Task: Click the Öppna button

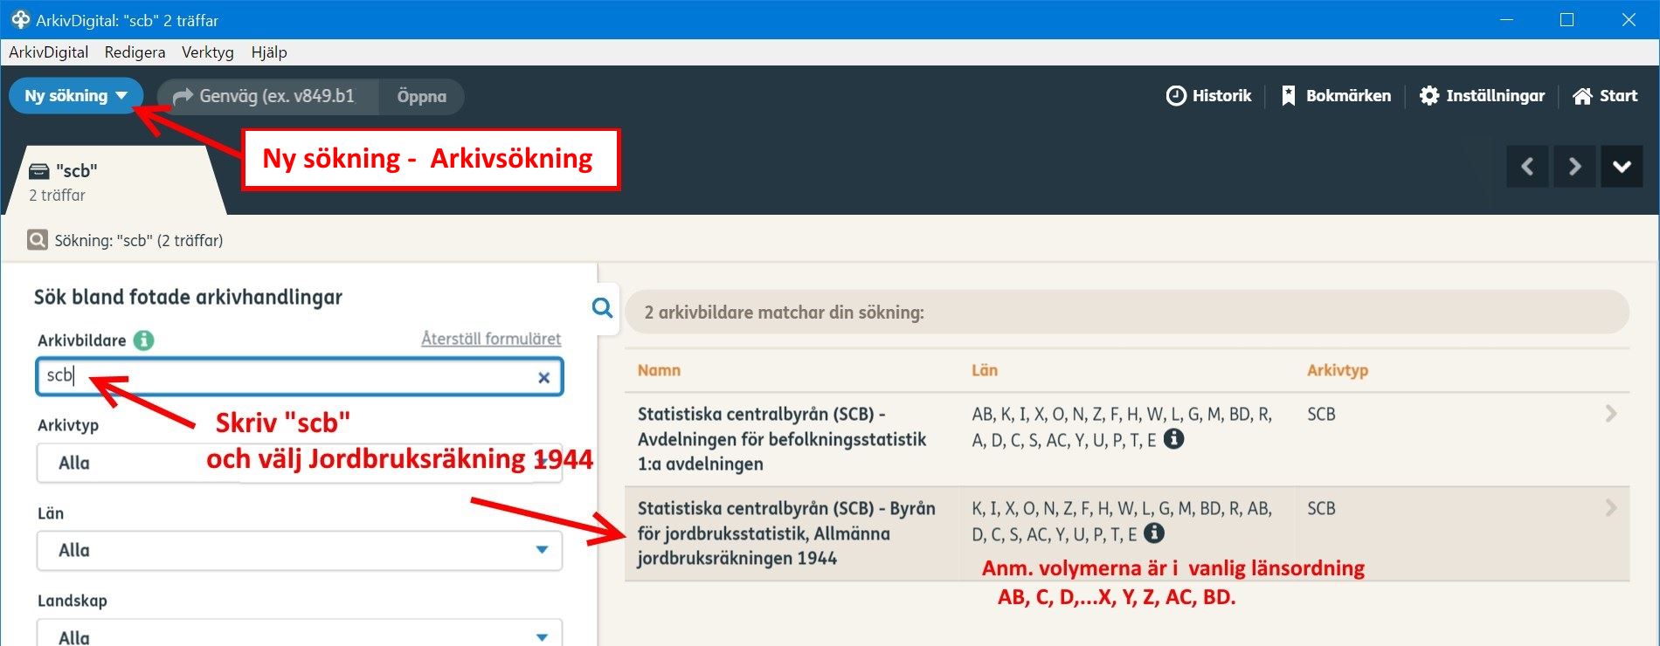Action: pos(421,96)
